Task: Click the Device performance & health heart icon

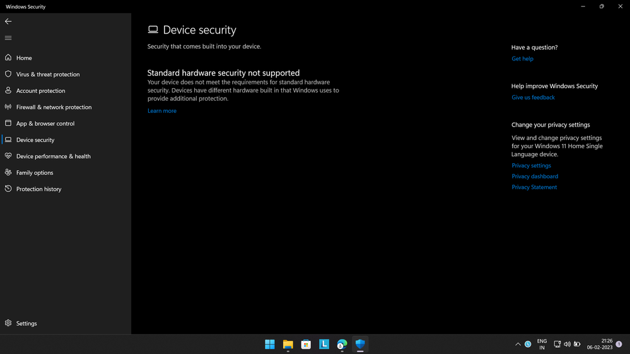Action: click(8, 156)
